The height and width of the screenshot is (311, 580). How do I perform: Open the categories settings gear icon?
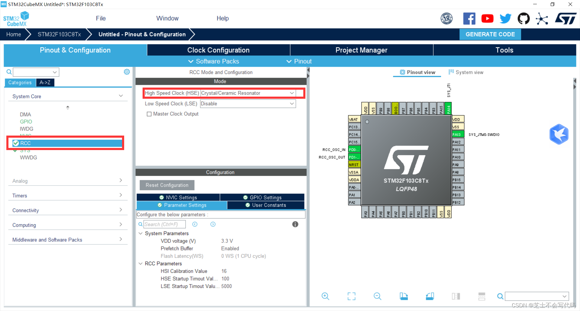coord(127,72)
